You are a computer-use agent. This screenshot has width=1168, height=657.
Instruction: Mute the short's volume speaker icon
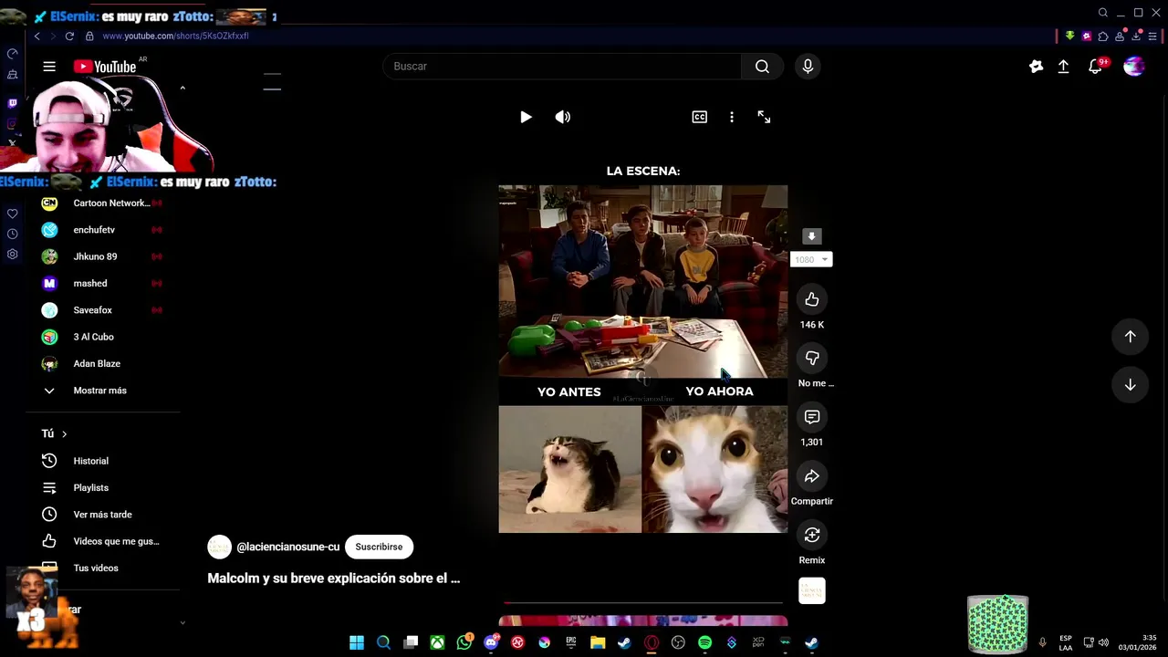coord(563,117)
